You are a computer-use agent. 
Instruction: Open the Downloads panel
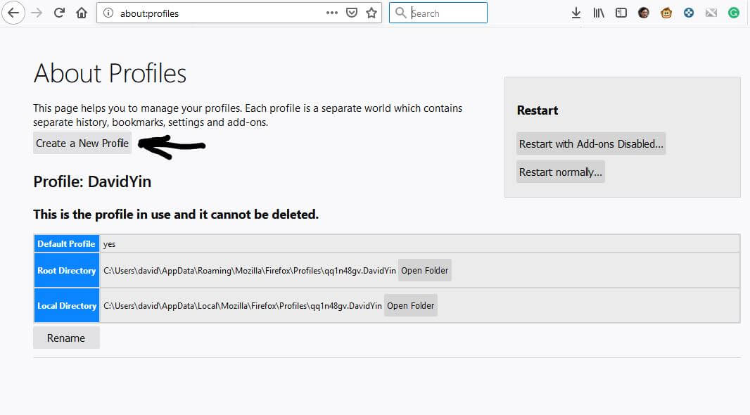coord(576,12)
